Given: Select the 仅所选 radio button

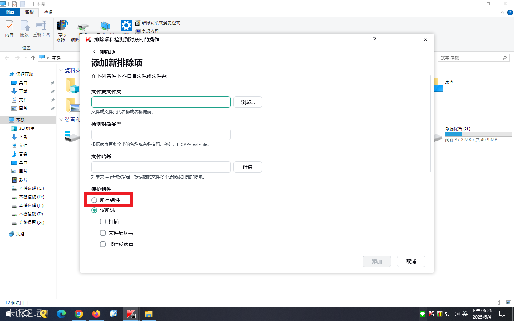Looking at the screenshot, I should coord(94,210).
